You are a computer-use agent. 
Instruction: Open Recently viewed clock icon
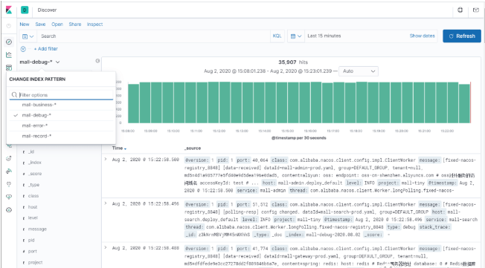click(9, 26)
